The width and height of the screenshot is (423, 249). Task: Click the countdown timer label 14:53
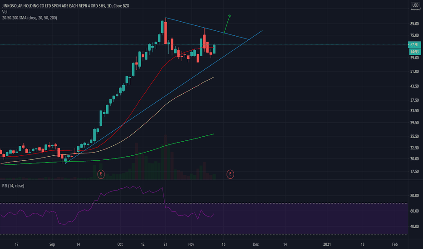[x=414, y=52]
